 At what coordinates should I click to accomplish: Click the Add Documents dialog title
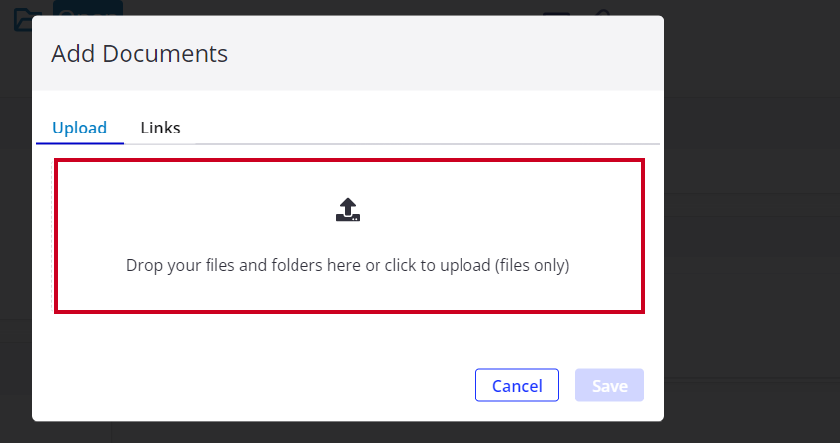[x=139, y=54]
